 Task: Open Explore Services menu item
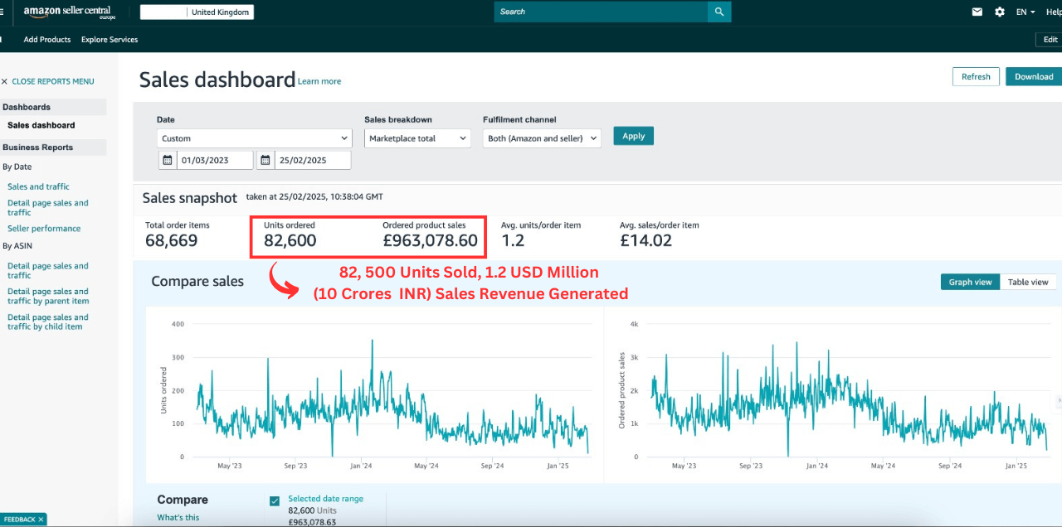click(110, 40)
